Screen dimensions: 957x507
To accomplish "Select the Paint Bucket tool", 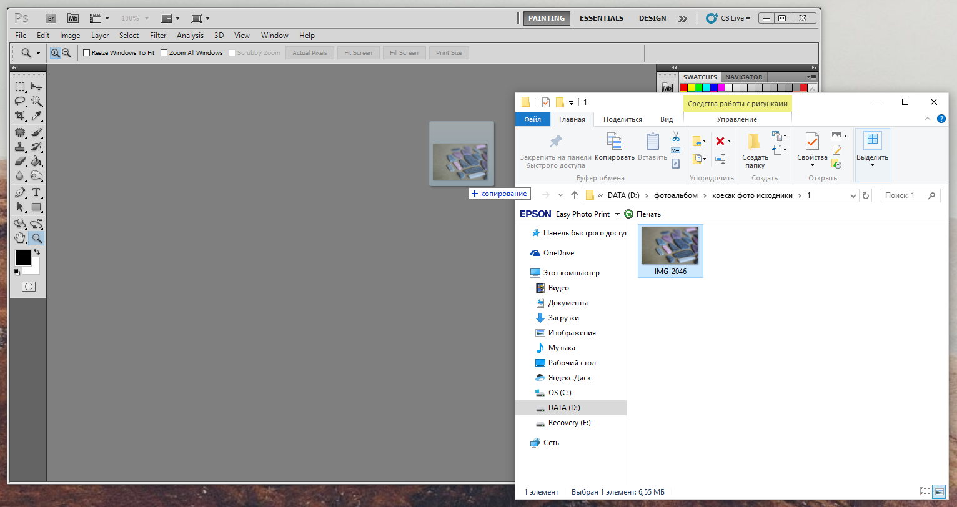I will (36, 161).
